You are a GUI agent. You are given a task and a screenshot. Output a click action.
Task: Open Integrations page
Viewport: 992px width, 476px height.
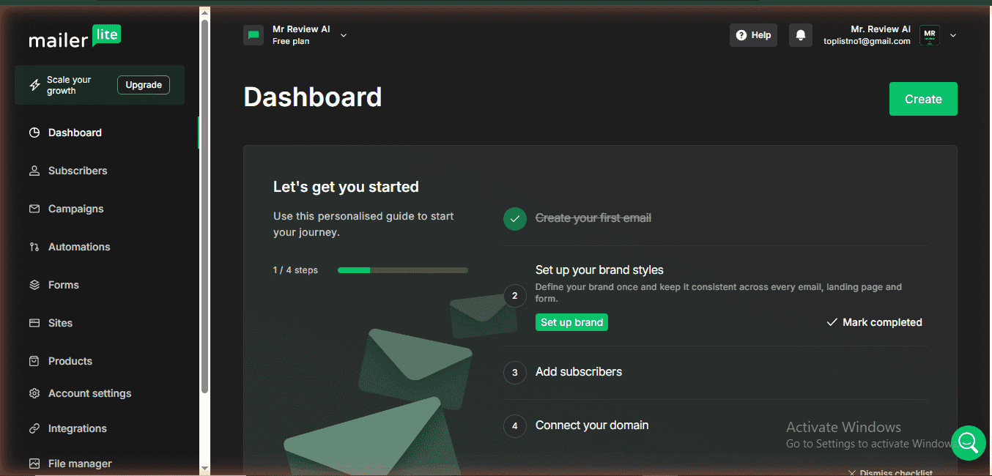coord(78,428)
